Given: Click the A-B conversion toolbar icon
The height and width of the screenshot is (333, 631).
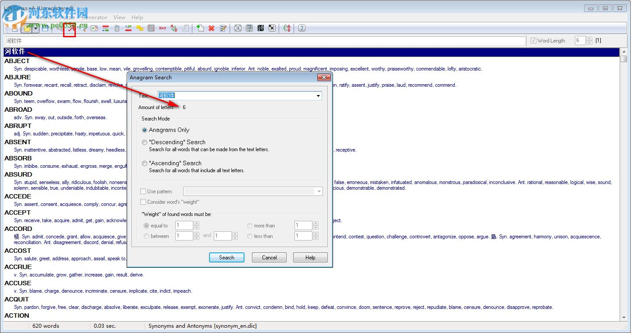Looking at the screenshot, I should coord(287,28).
